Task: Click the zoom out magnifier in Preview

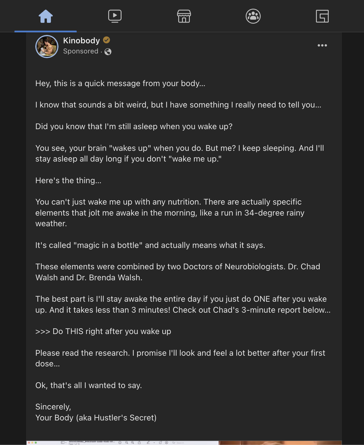Action: coord(126,443)
